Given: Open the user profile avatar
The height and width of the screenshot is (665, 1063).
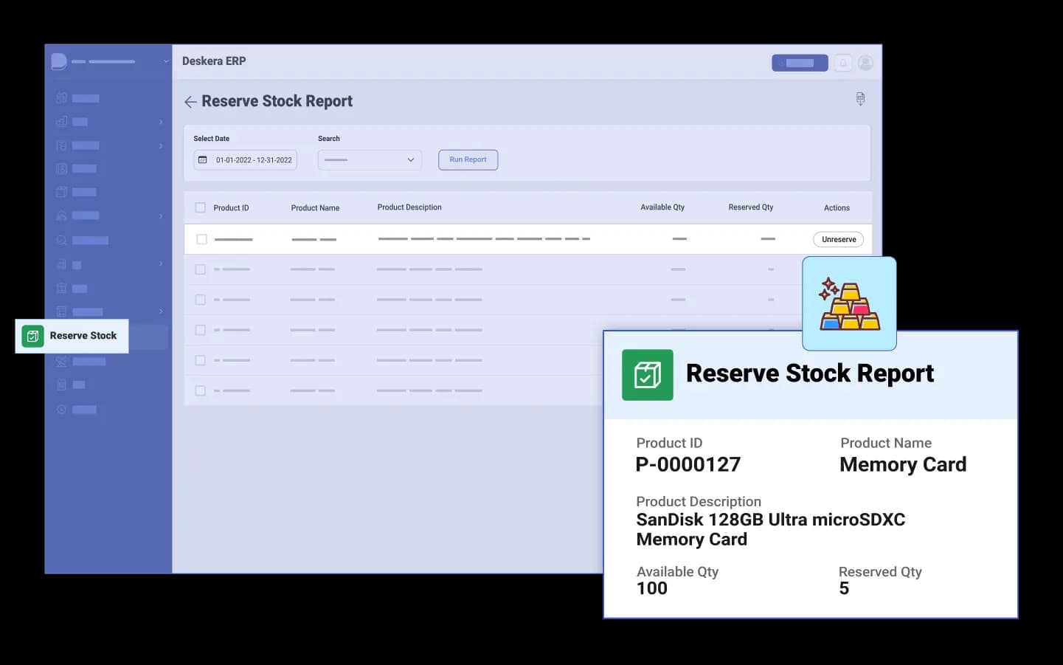Looking at the screenshot, I should pyautogui.click(x=865, y=63).
